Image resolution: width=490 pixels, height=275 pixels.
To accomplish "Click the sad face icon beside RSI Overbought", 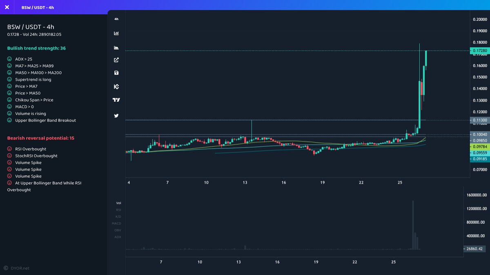I will click(9, 149).
